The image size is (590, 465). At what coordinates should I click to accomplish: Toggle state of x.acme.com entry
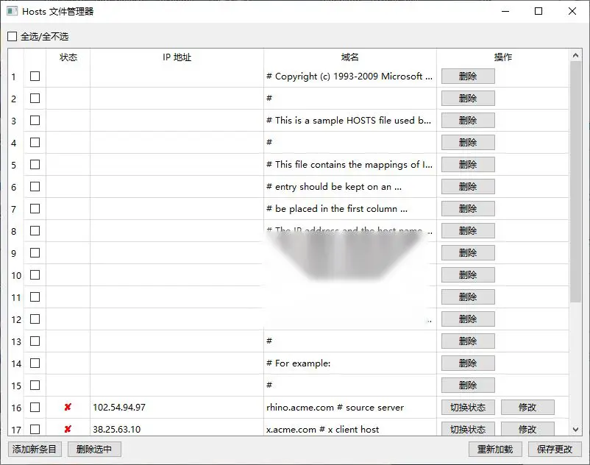click(468, 429)
